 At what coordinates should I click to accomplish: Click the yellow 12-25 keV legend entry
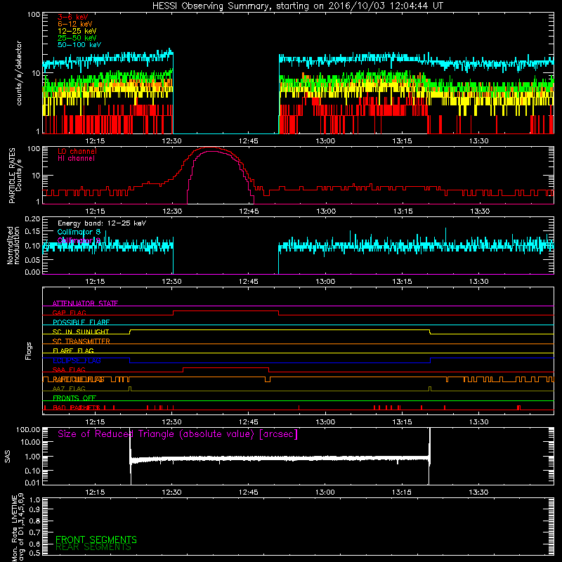pos(77,31)
